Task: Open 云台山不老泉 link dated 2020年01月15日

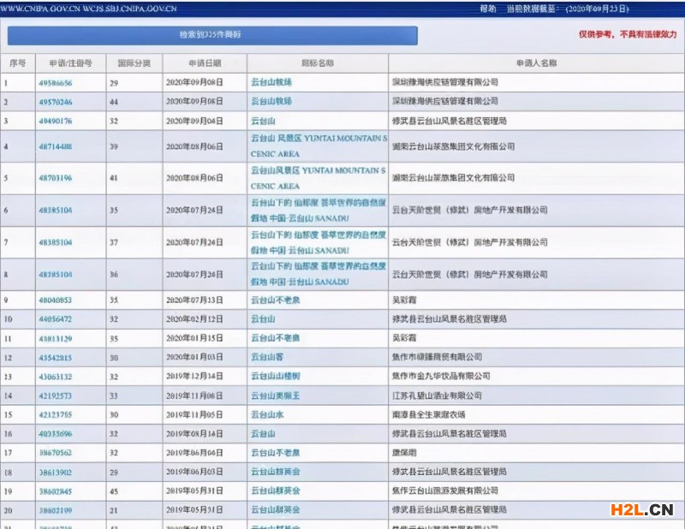Action: 275,337
